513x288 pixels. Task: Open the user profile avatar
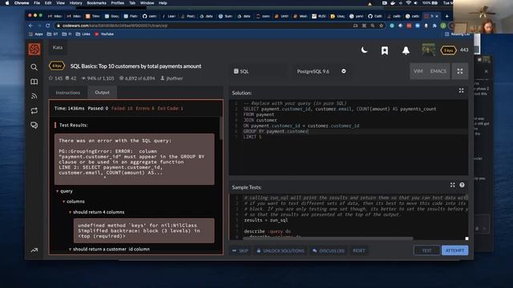click(x=428, y=50)
